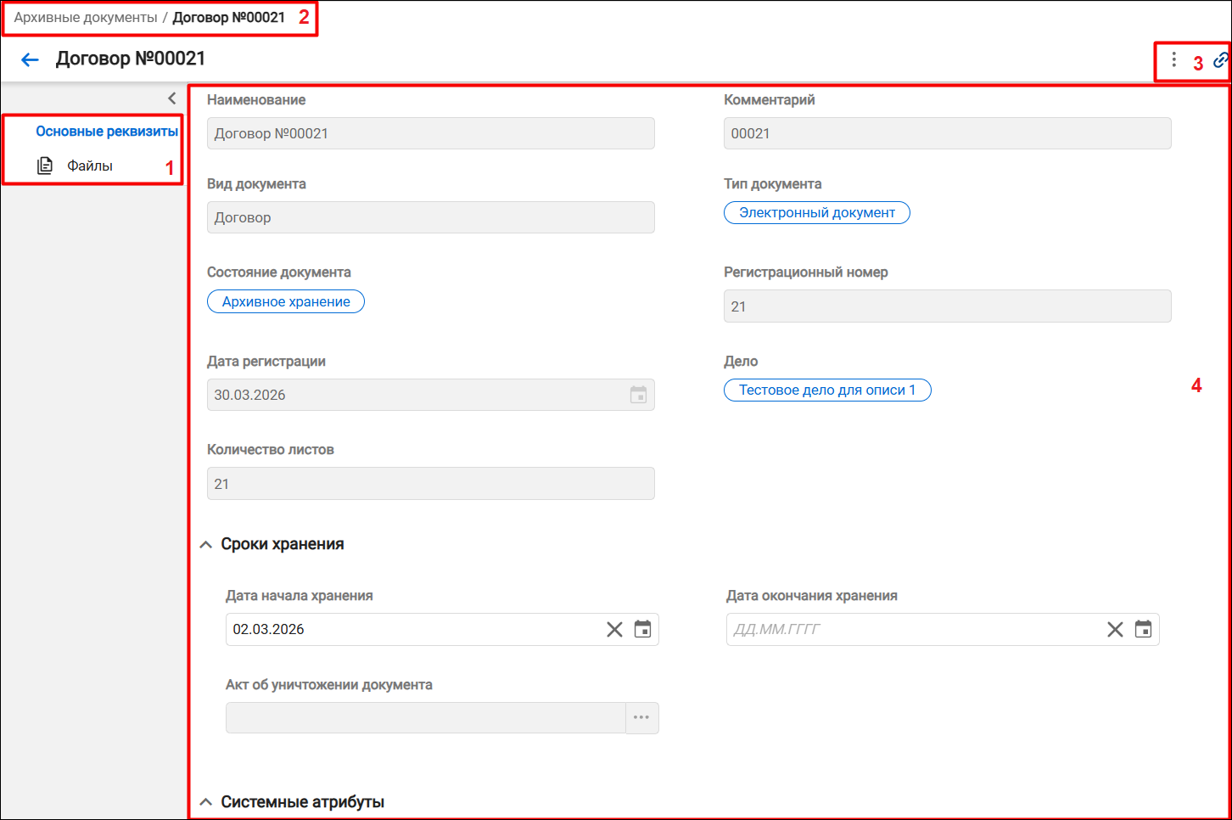Focus the Дата регистрации field
The image size is (1232, 820).
[x=431, y=395]
